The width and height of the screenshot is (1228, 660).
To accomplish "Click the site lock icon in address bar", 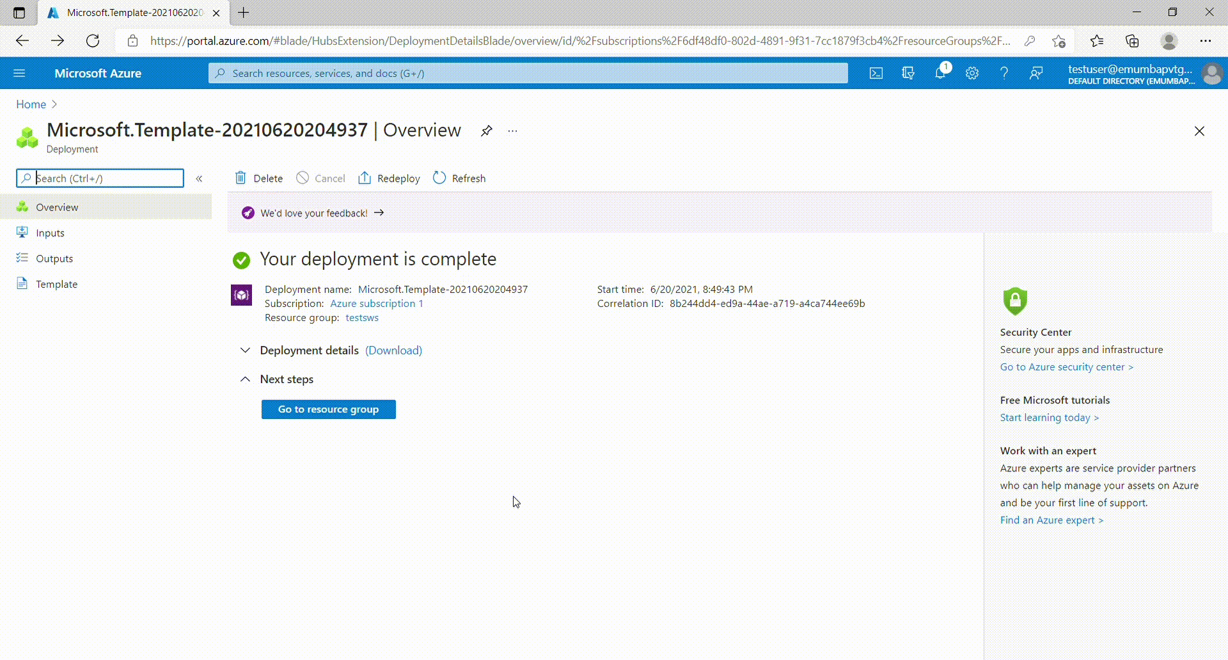I will (x=132, y=41).
